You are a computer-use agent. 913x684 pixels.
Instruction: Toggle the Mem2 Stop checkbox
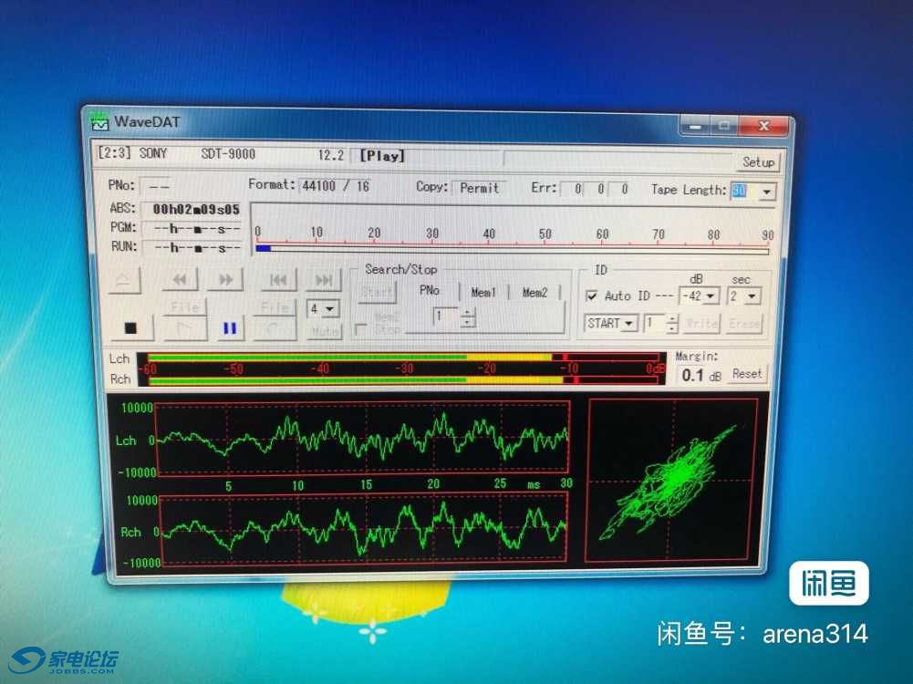pyautogui.click(x=360, y=329)
